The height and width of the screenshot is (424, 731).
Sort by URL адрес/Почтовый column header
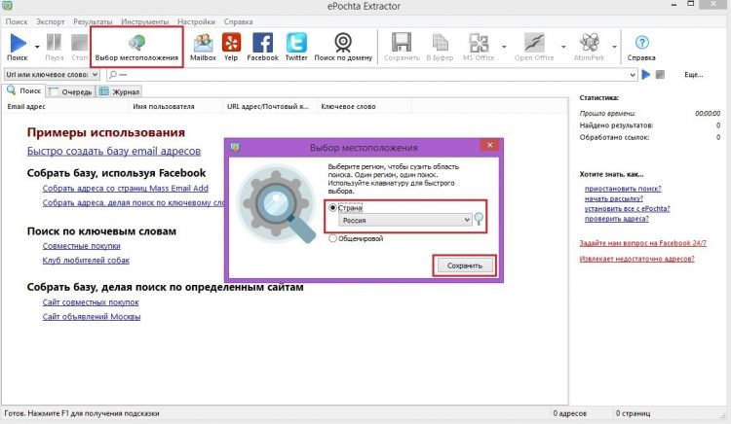pyautogui.click(x=270, y=106)
